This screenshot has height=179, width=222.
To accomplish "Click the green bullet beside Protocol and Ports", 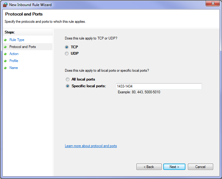I will tap(5, 47).
